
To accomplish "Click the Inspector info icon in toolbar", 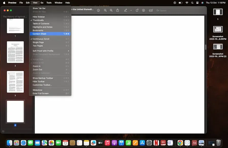I will [99, 10].
